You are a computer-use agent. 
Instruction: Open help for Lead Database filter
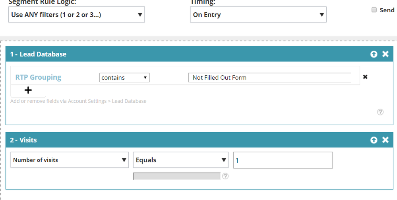(x=380, y=112)
